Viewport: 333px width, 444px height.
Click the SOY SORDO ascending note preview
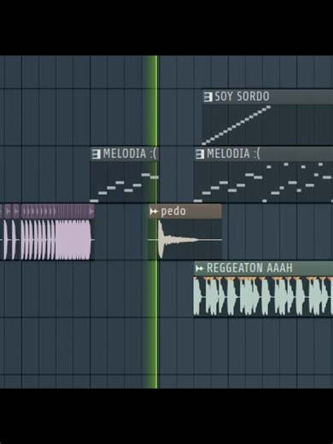tap(237, 126)
